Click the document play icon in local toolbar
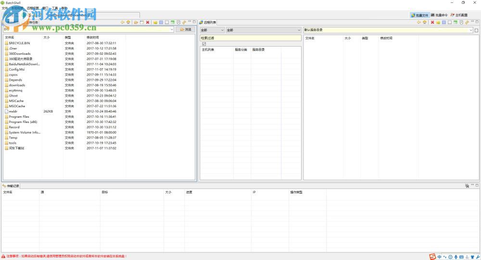Viewport: 481px width, 260px height. coord(178,23)
